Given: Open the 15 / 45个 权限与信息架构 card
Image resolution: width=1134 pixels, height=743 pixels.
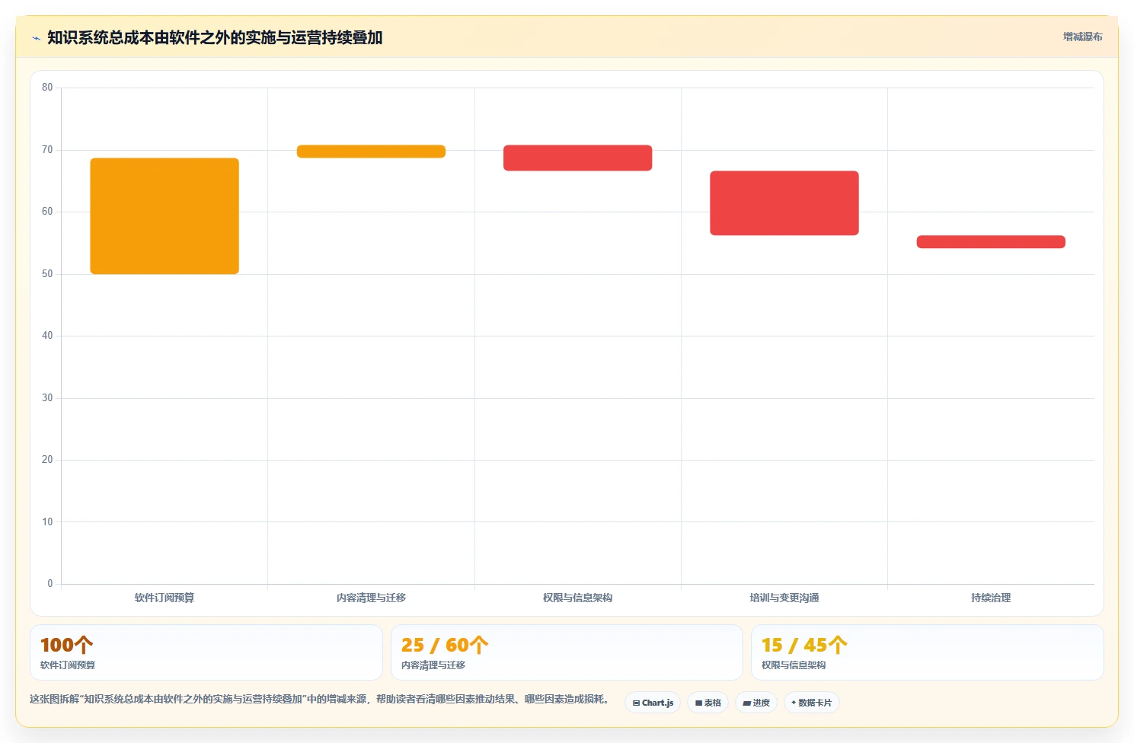Looking at the screenshot, I should tap(927, 652).
